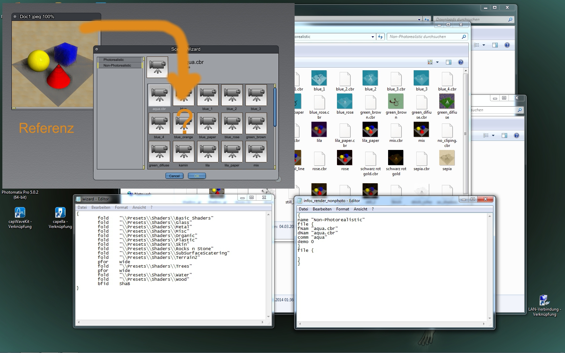Select Non-Photorealistic category in Scene Wizard list

(120, 66)
